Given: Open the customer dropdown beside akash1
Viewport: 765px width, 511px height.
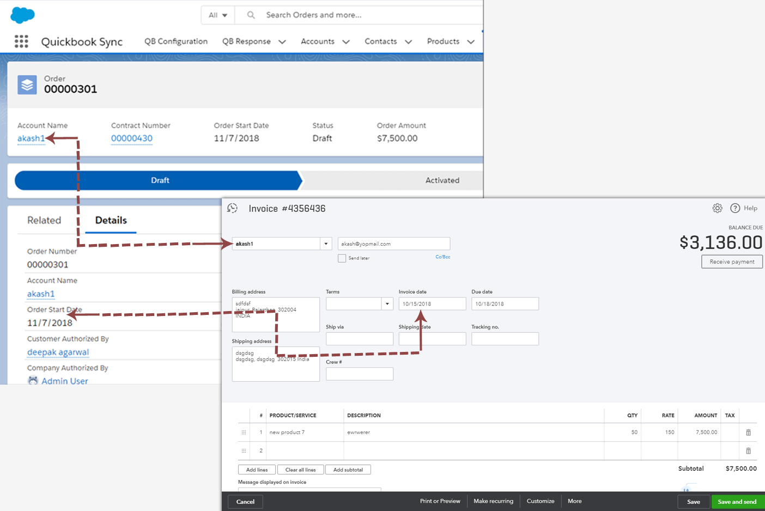Looking at the screenshot, I should [x=326, y=243].
